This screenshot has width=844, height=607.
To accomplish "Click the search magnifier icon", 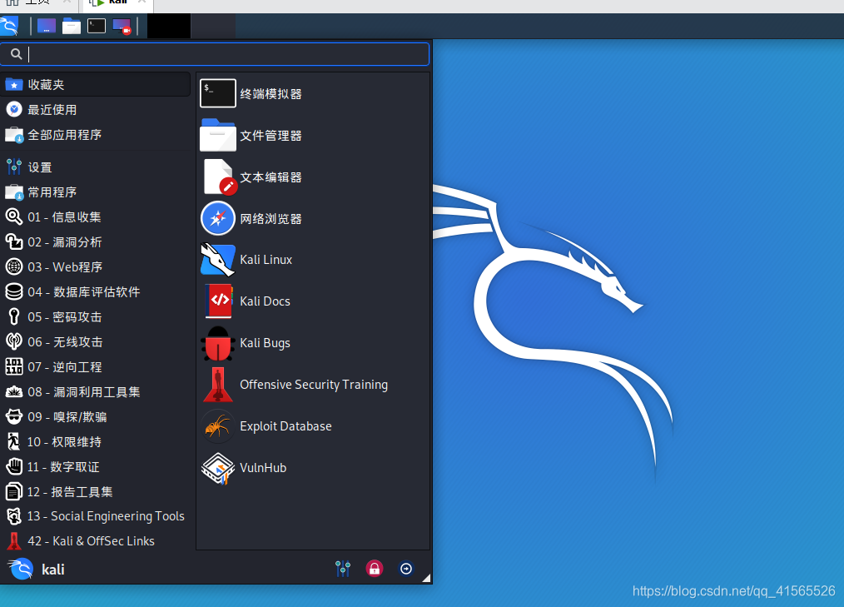I will (16, 54).
